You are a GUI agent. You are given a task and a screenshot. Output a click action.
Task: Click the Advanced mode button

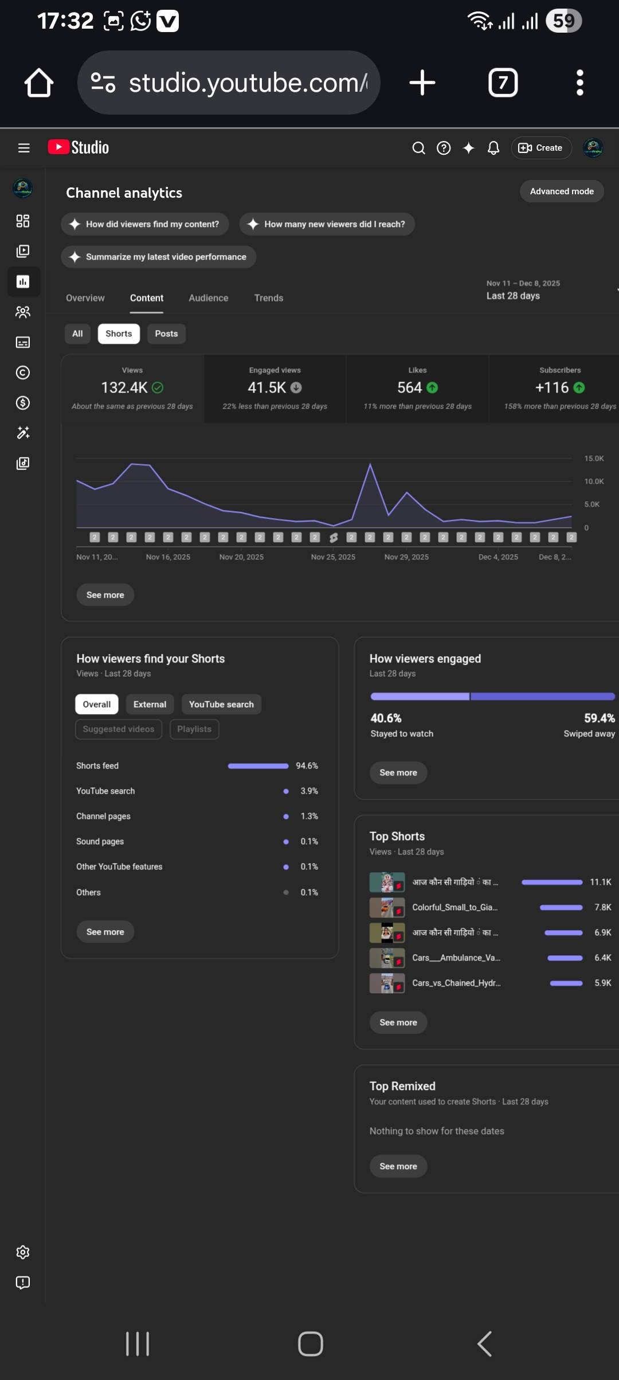click(561, 191)
